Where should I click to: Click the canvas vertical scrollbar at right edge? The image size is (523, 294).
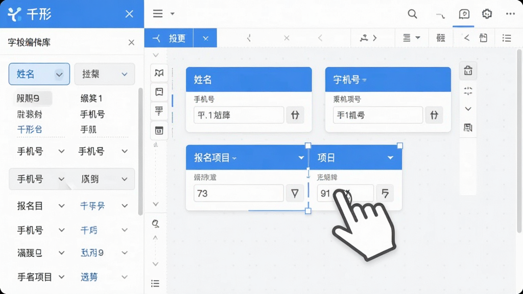[519, 141]
